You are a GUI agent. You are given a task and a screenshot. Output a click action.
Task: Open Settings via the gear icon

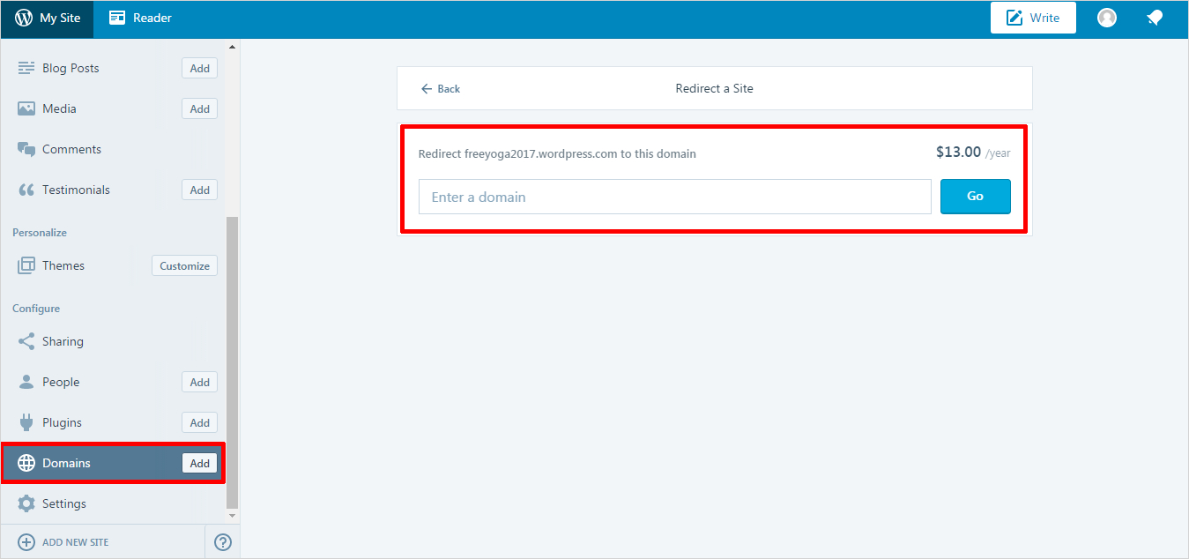[26, 503]
